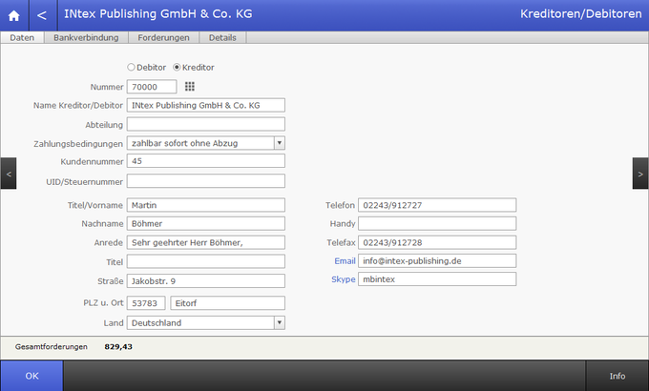Screen dimensions: 649x391
Task: Select the Kreditor radio button
Action: point(177,67)
